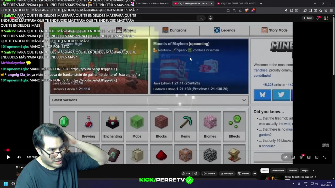Click the Crear button
Screen dimensions: 335x188
point(308,18)
